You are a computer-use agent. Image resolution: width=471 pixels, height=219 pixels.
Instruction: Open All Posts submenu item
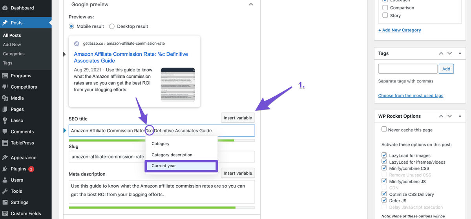pyautogui.click(x=12, y=35)
